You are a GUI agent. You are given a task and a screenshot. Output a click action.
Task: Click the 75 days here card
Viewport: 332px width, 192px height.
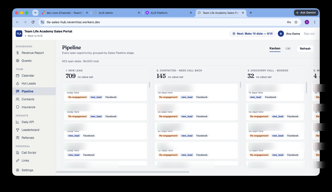pyautogui.click(x=275, y=150)
